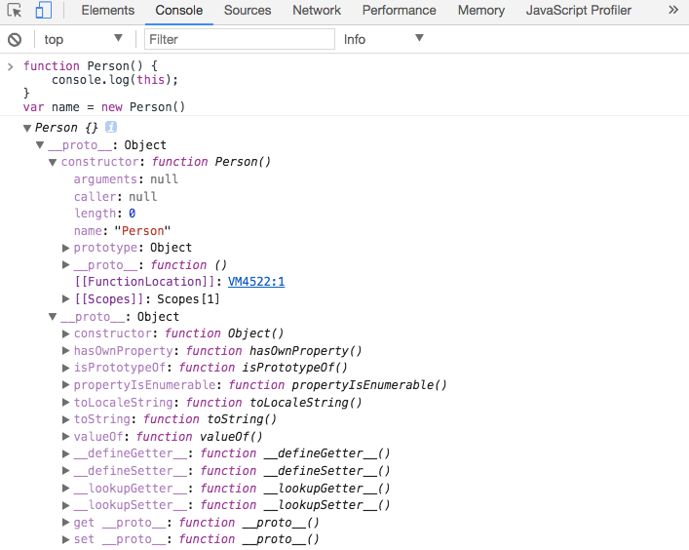Collapse the Person {} object tree
Viewport: 689px width, 550px height.
[x=27, y=129]
